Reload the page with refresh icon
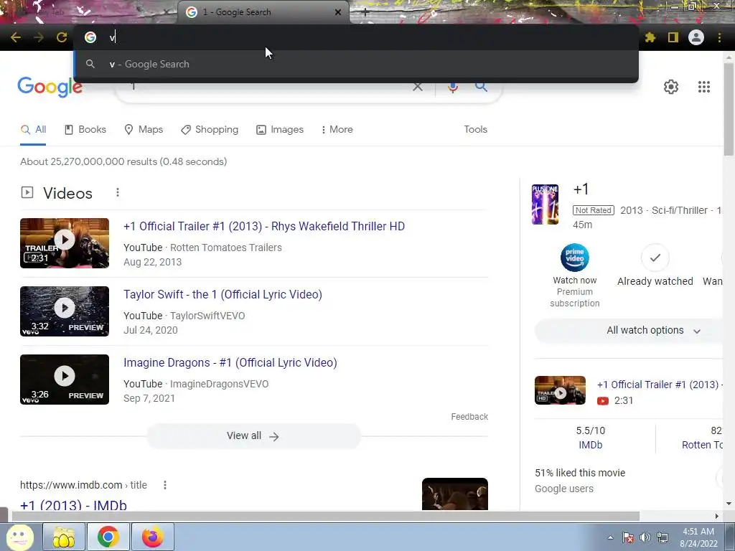 tap(62, 37)
